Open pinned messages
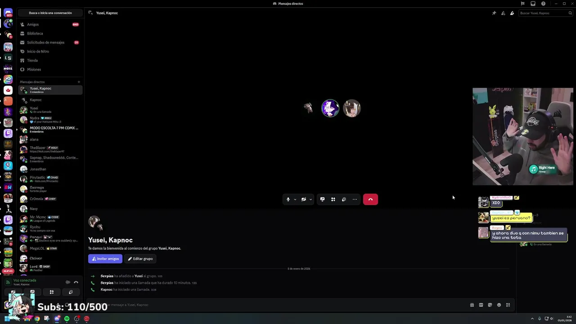 point(494,13)
